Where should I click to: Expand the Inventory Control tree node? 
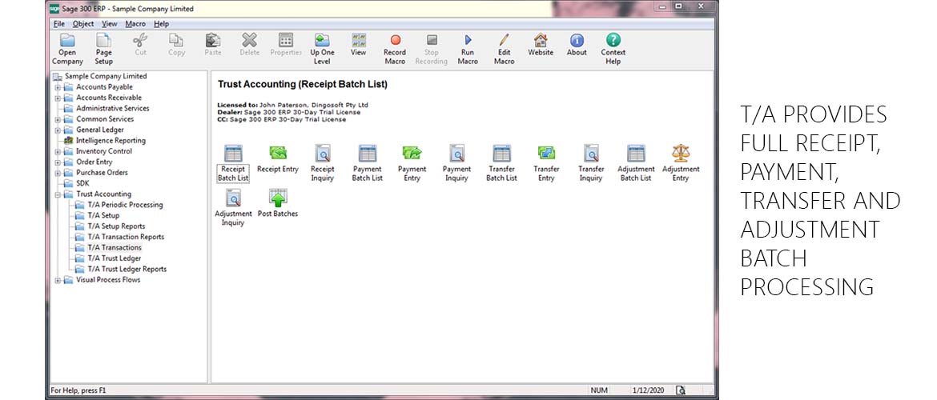[x=58, y=152]
